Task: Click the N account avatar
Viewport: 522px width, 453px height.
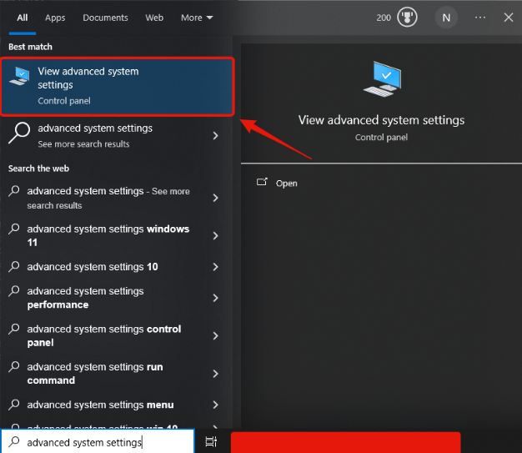Action: click(446, 18)
